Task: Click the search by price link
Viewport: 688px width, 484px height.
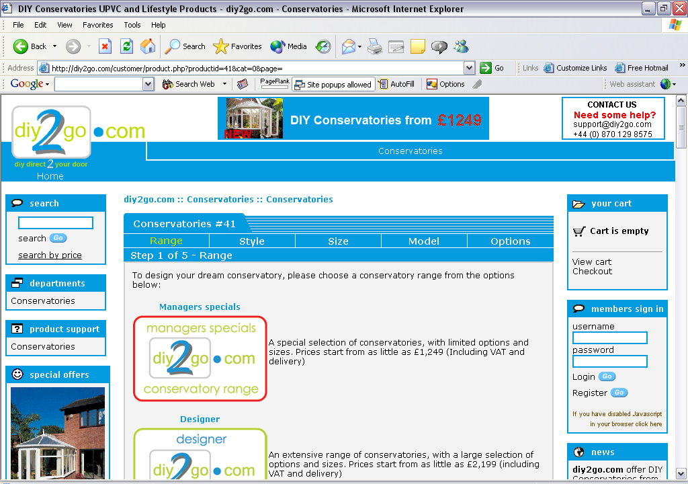Action: pos(50,255)
